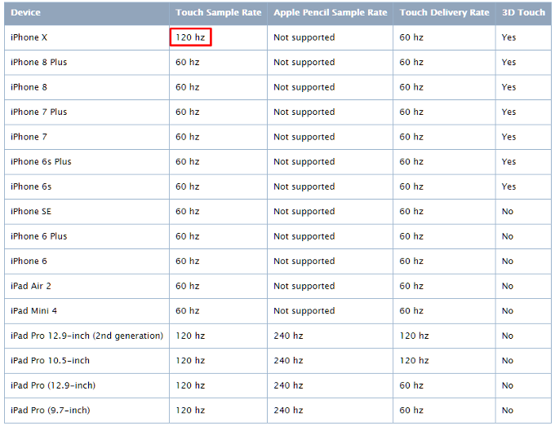Select the iPhone SE device cell
555x426 pixels.
(x=31, y=211)
